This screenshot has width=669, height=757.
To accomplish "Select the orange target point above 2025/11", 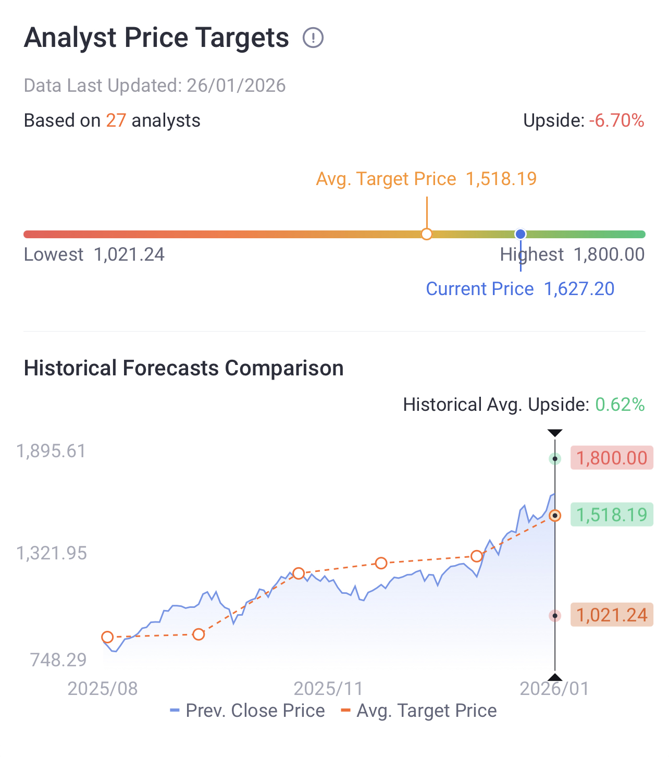I will point(299,573).
